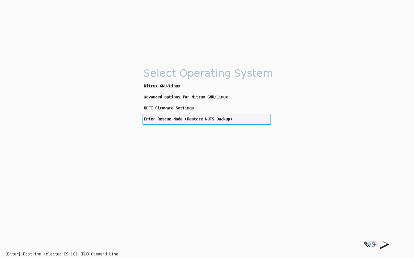414x258 pixels.
Task: Click the [Enter] key hint
Action: (13, 254)
